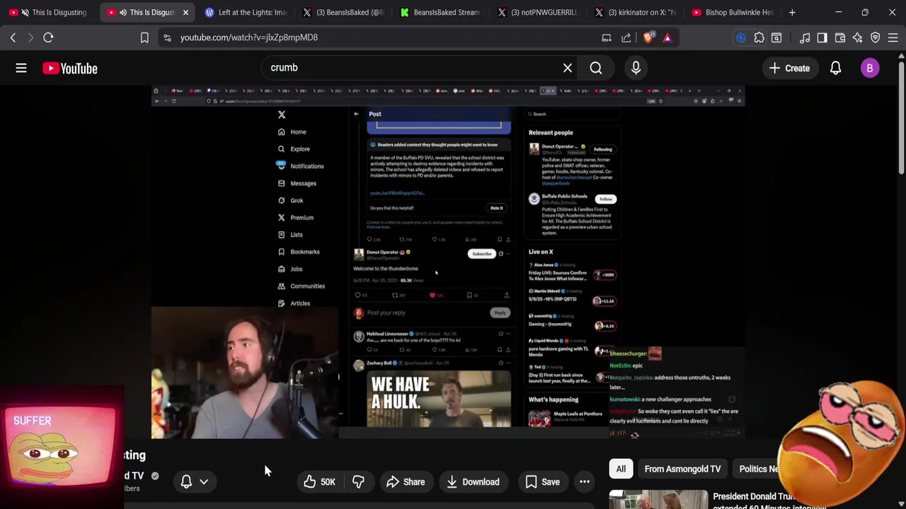This screenshot has width=906, height=509.
Task: Switch to 'Bishop Bullwinkle' YouTube tab
Action: (733, 12)
